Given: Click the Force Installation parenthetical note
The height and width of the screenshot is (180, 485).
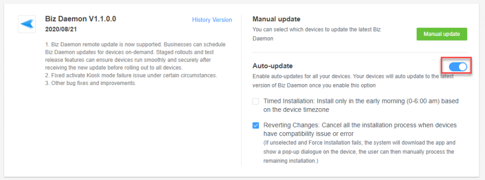Looking at the screenshot, I should click(359, 152).
